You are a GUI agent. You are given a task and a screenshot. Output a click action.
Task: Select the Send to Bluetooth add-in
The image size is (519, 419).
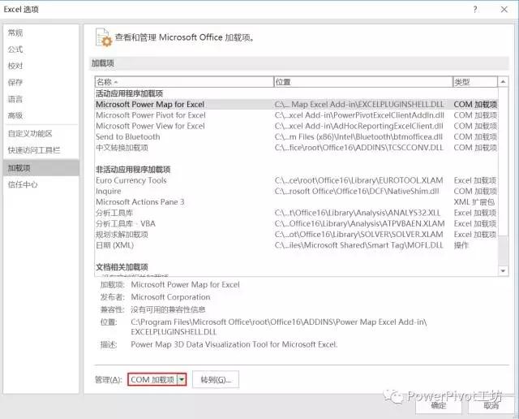click(x=296, y=137)
